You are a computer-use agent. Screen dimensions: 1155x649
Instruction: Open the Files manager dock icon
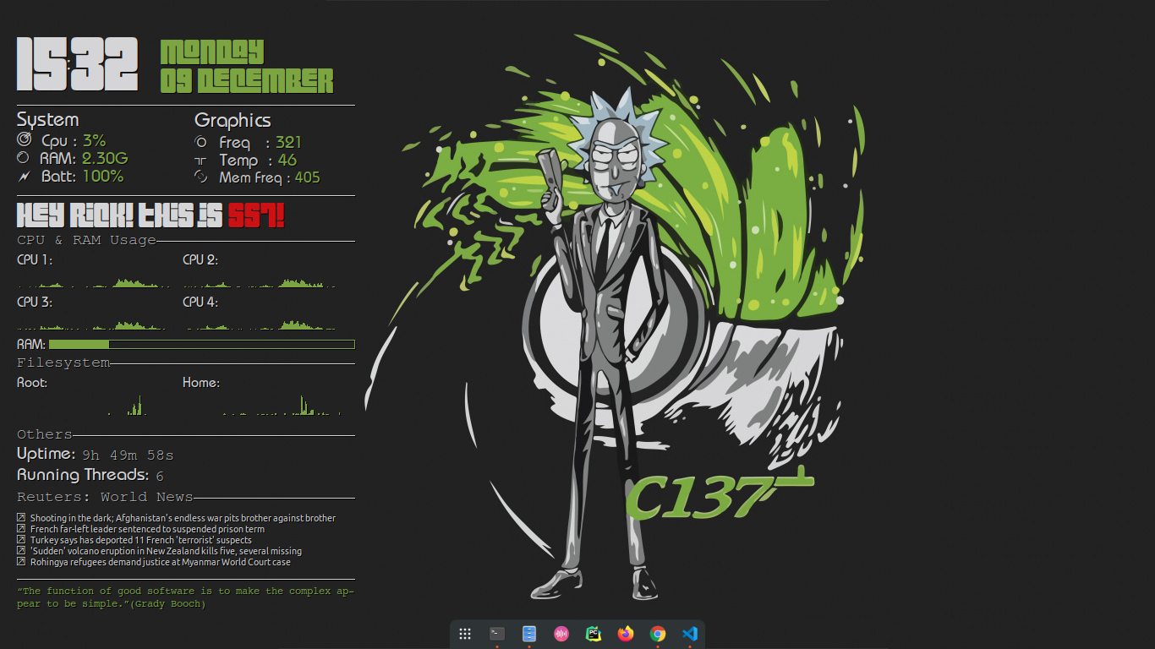click(529, 634)
